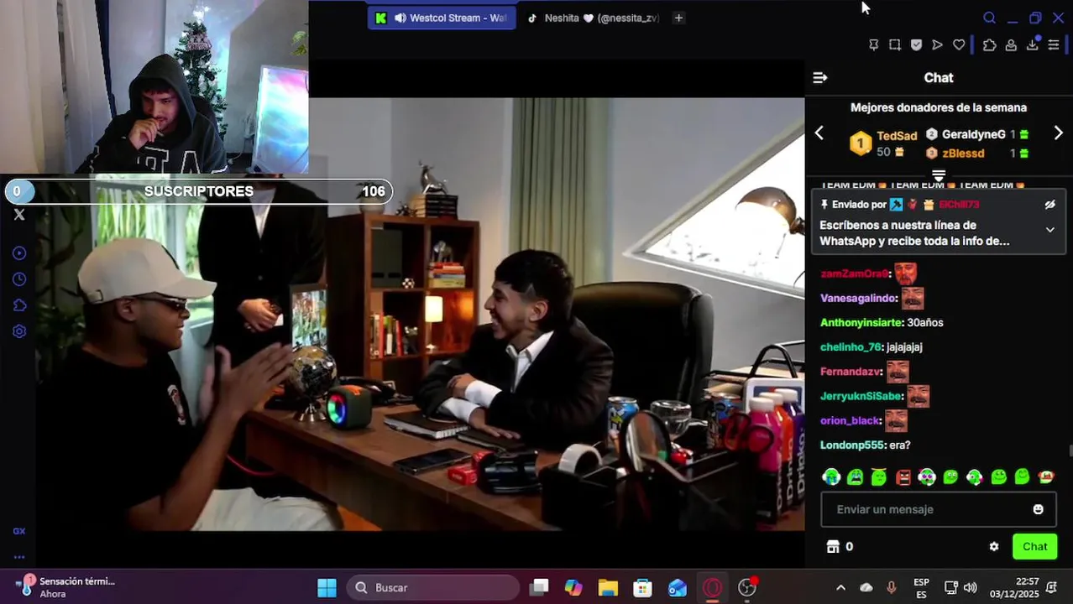Open the sidebar three-dots more menu
This screenshot has width=1073, height=604.
[x=19, y=557]
